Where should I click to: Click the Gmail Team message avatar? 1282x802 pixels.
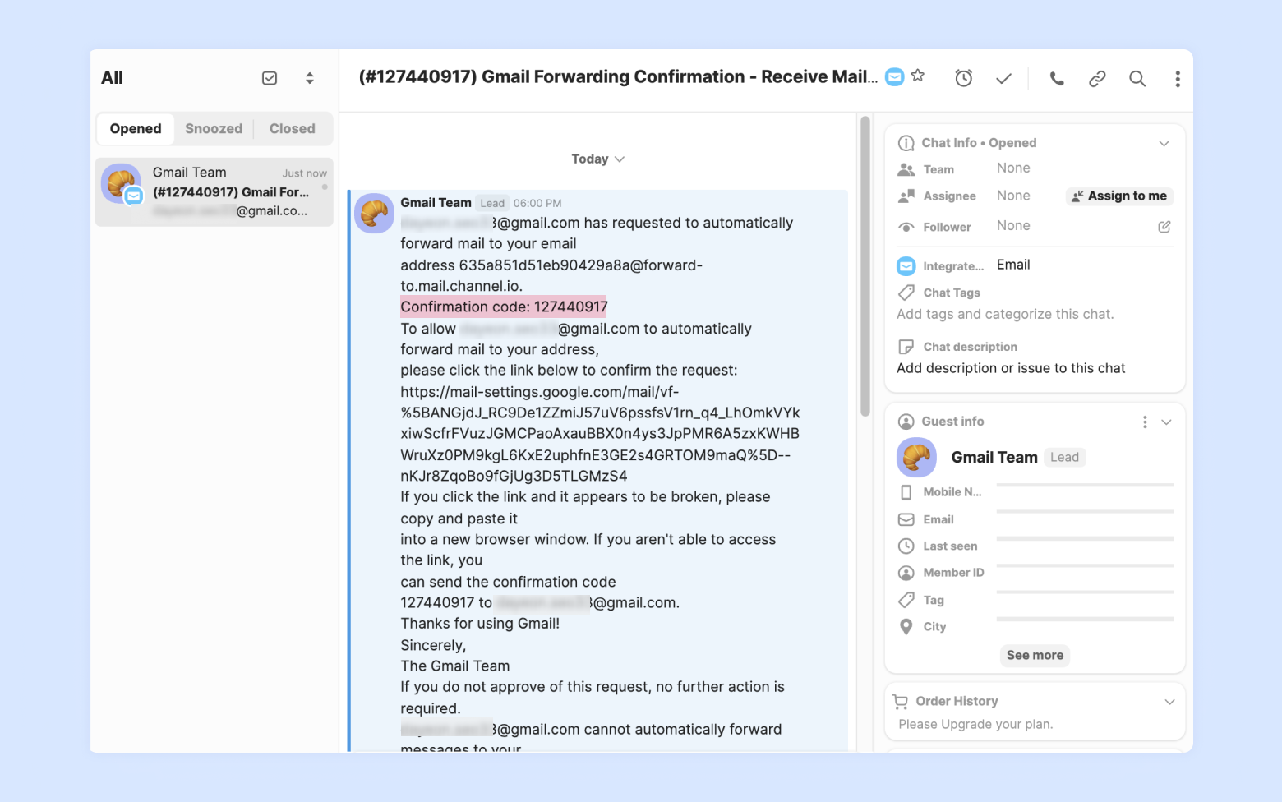[x=374, y=214]
